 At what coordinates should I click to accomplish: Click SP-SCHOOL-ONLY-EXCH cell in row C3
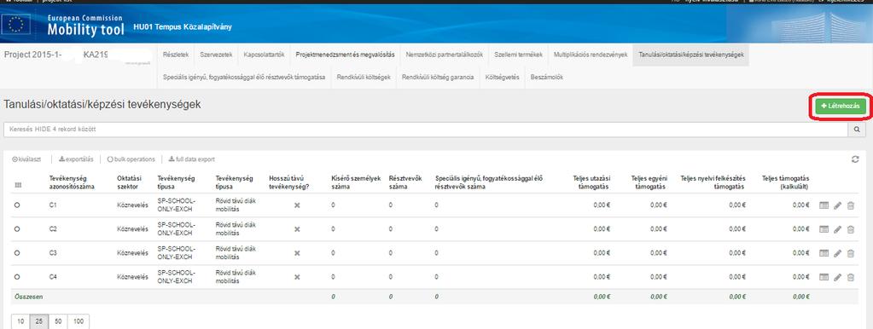(x=177, y=253)
